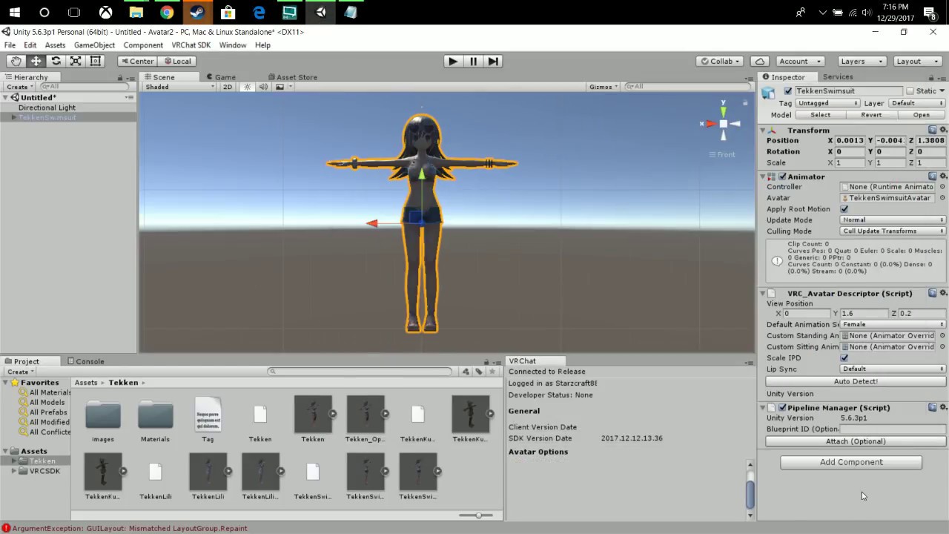
Task: Toggle pivot Center mode button
Action: click(137, 61)
